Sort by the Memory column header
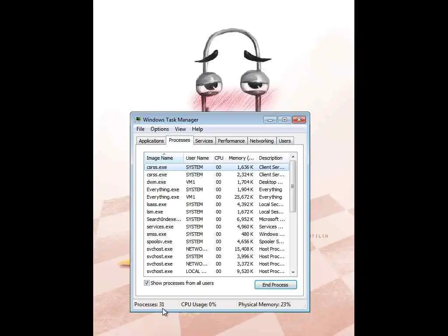The width and height of the screenshot is (448, 336). (241, 157)
